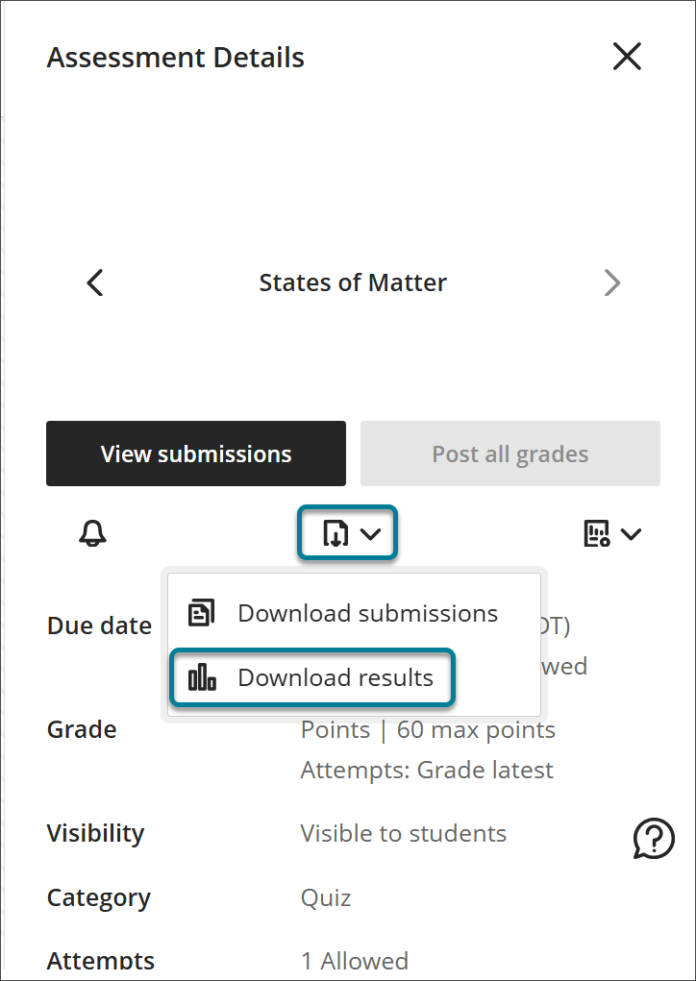This screenshot has height=981, width=696.
Task: Close the Assessment Details panel
Action: [x=627, y=57]
